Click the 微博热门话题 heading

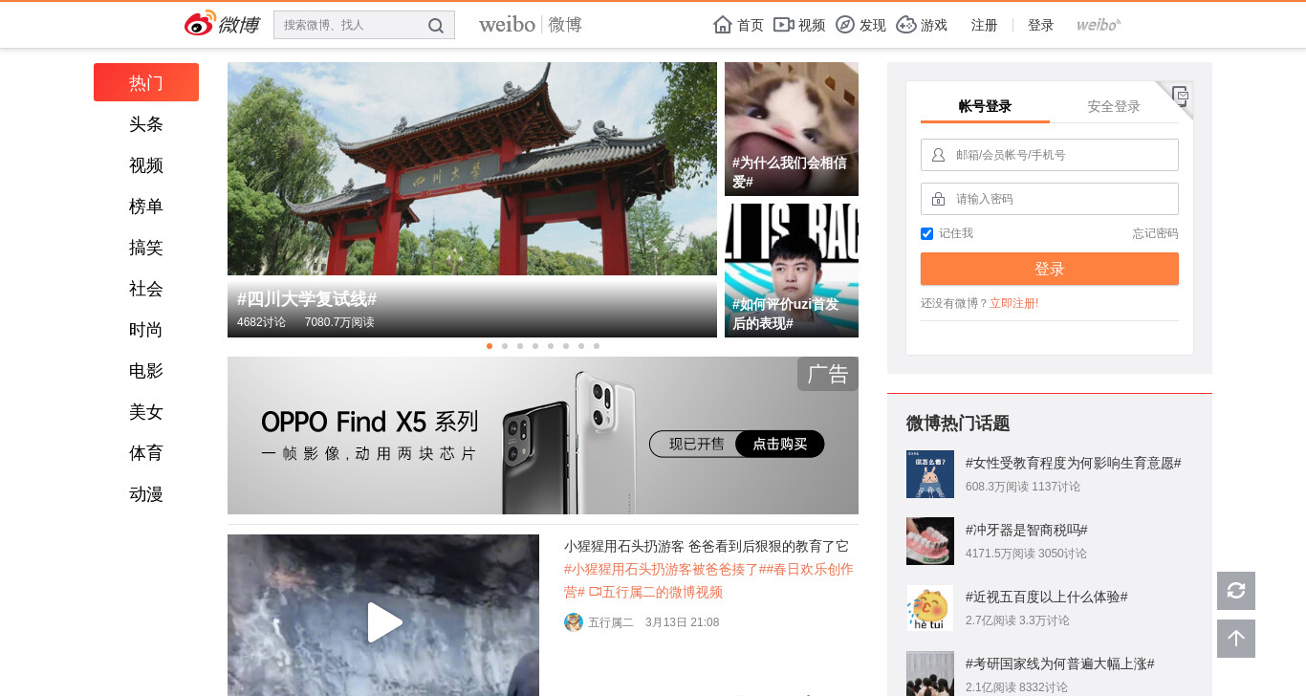[958, 424]
